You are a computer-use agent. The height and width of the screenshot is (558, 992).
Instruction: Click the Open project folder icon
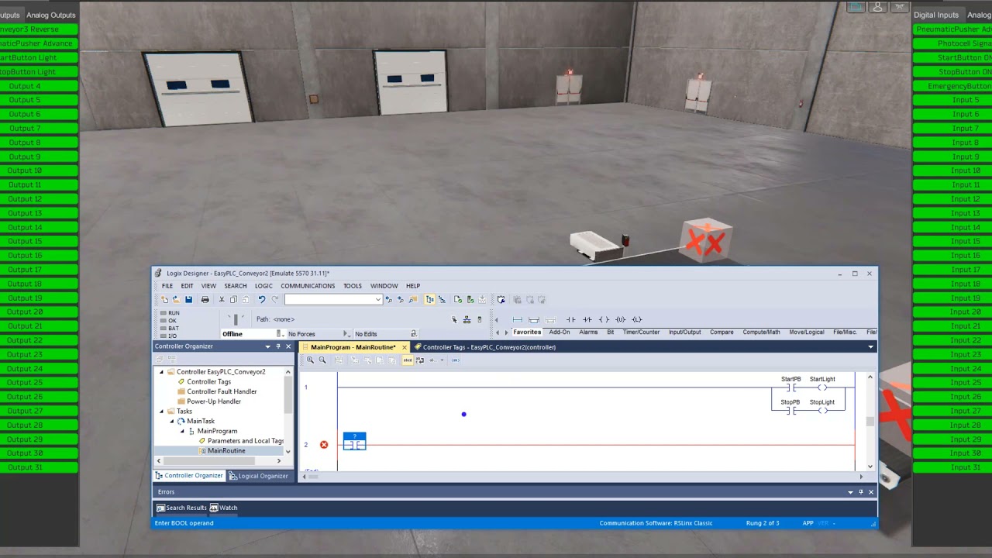[x=176, y=299]
